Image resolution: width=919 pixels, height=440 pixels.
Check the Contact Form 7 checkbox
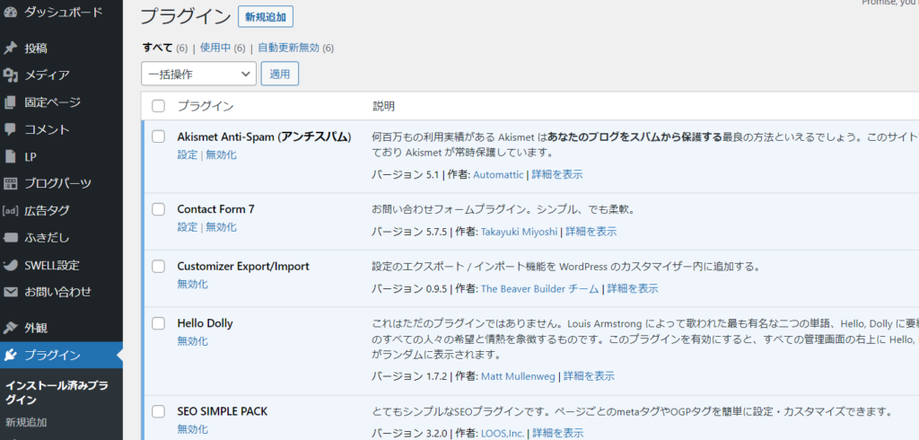click(158, 209)
